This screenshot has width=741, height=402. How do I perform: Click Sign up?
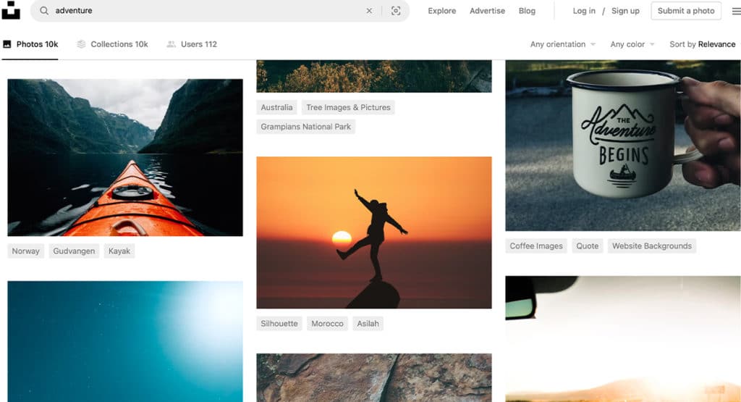(x=625, y=10)
